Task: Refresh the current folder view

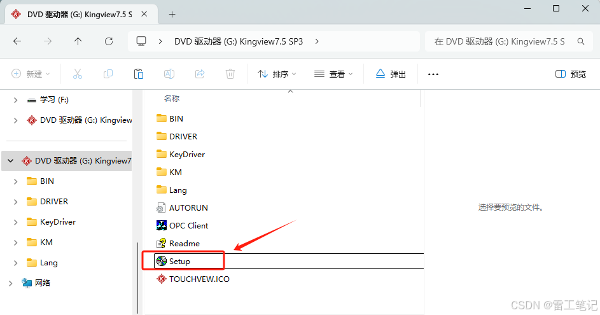Action: click(x=109, y=41)
